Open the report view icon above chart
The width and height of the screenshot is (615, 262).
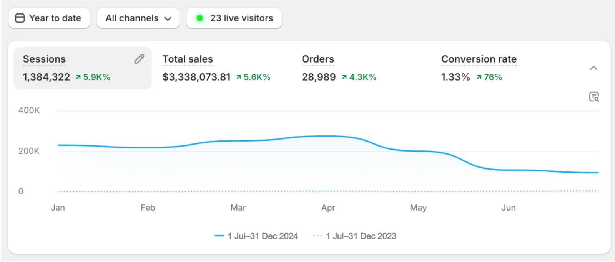594,97
